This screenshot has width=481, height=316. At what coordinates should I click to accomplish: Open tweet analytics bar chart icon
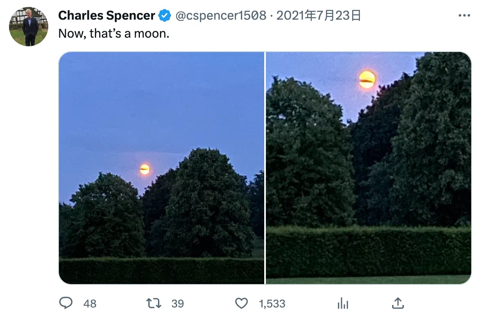(343, 303)
